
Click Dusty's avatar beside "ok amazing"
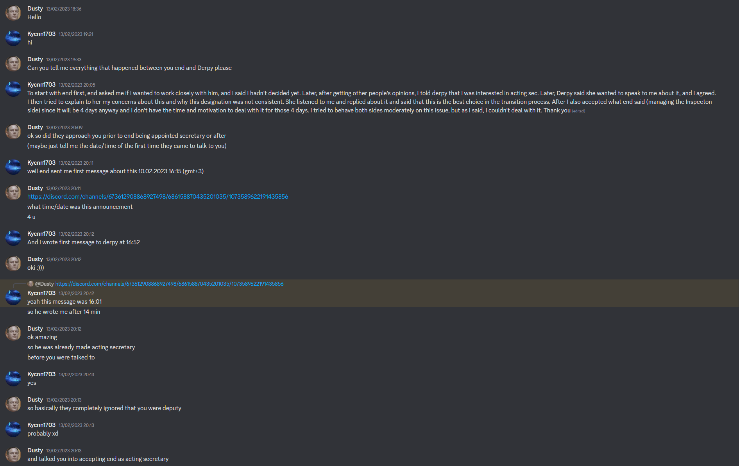click(13, 333)
